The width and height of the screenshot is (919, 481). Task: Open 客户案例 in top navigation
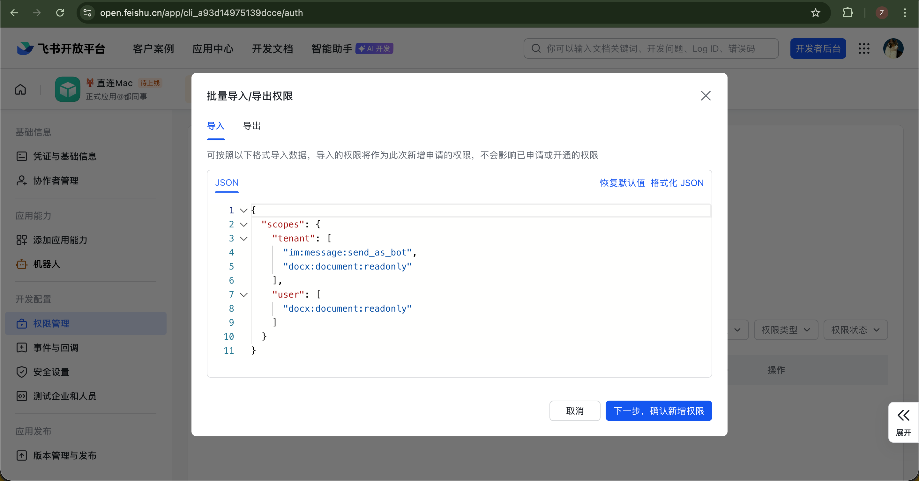point(153,48)
